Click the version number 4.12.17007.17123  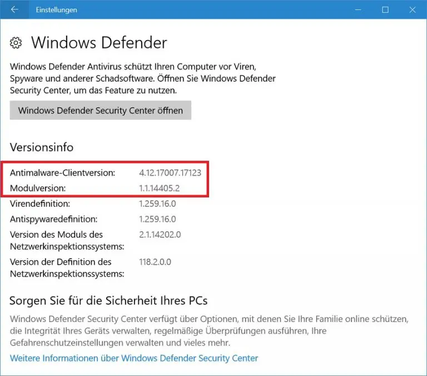(x=170, y=173)
